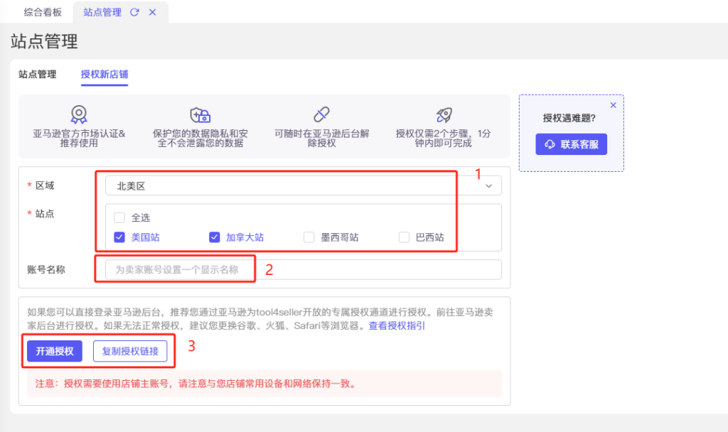Uncheck the 加拿大站 checkbox
728x432 pixels.
(x=214, y=237)
